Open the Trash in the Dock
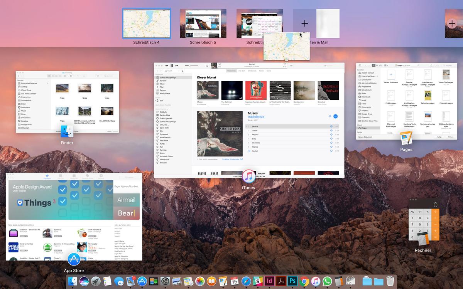The image size is (463, 289). pyautogui.click(x=390, y=282)
